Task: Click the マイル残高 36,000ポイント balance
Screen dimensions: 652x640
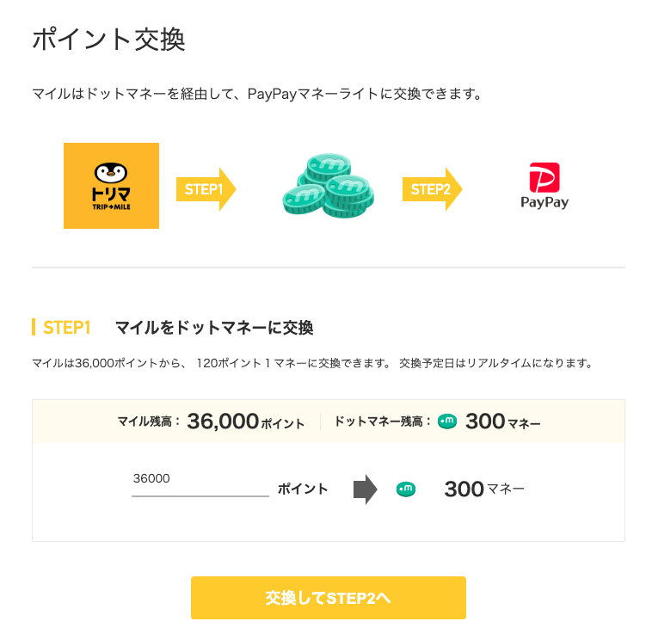Action: point(211,422)
